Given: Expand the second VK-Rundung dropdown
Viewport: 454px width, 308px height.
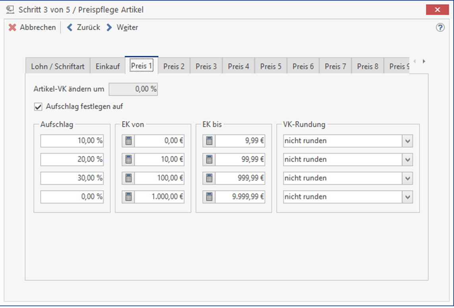Looking at the screenshot, I should coord(407,160).
